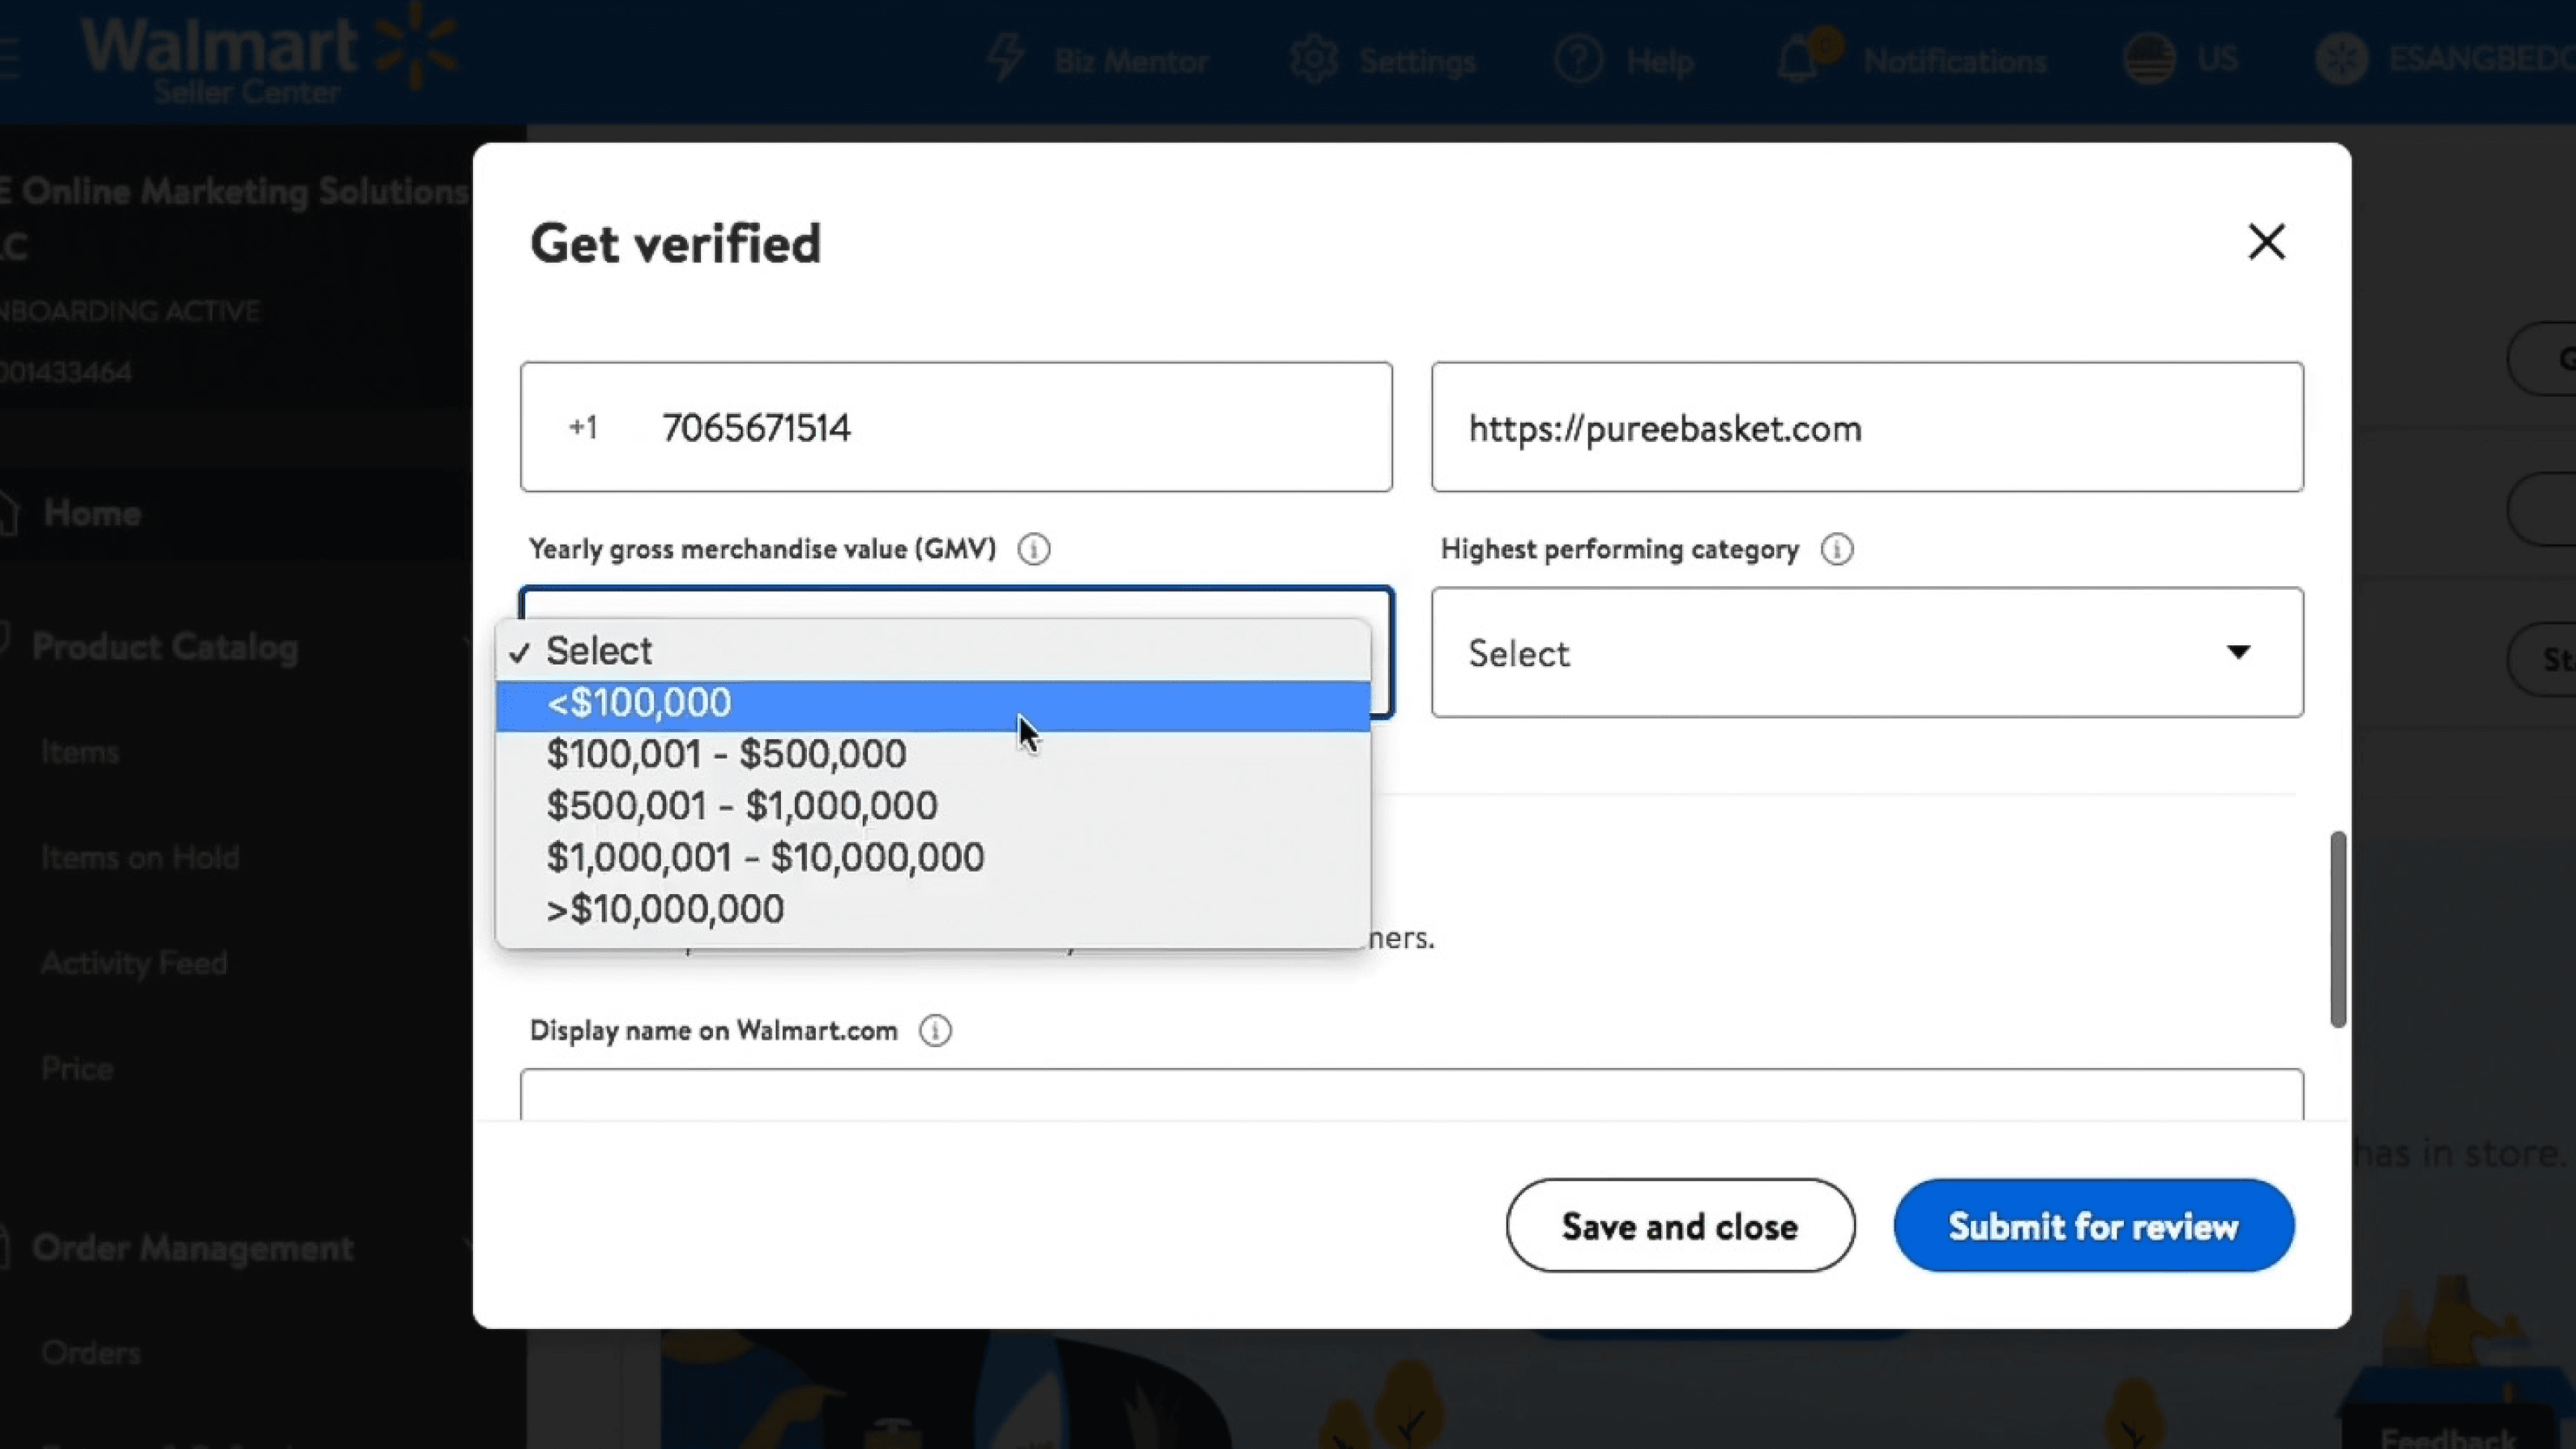Pick the $1,000,001 - $10,000,000 option
This screenshot has height=1449, width=2576.
pyautogui.click(x=765, y=858)
